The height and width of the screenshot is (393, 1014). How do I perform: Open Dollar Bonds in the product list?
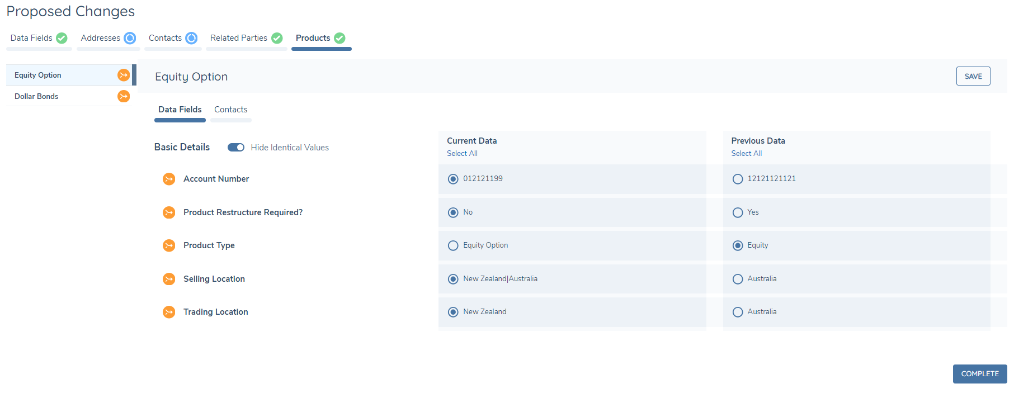[x=36, y=96]
